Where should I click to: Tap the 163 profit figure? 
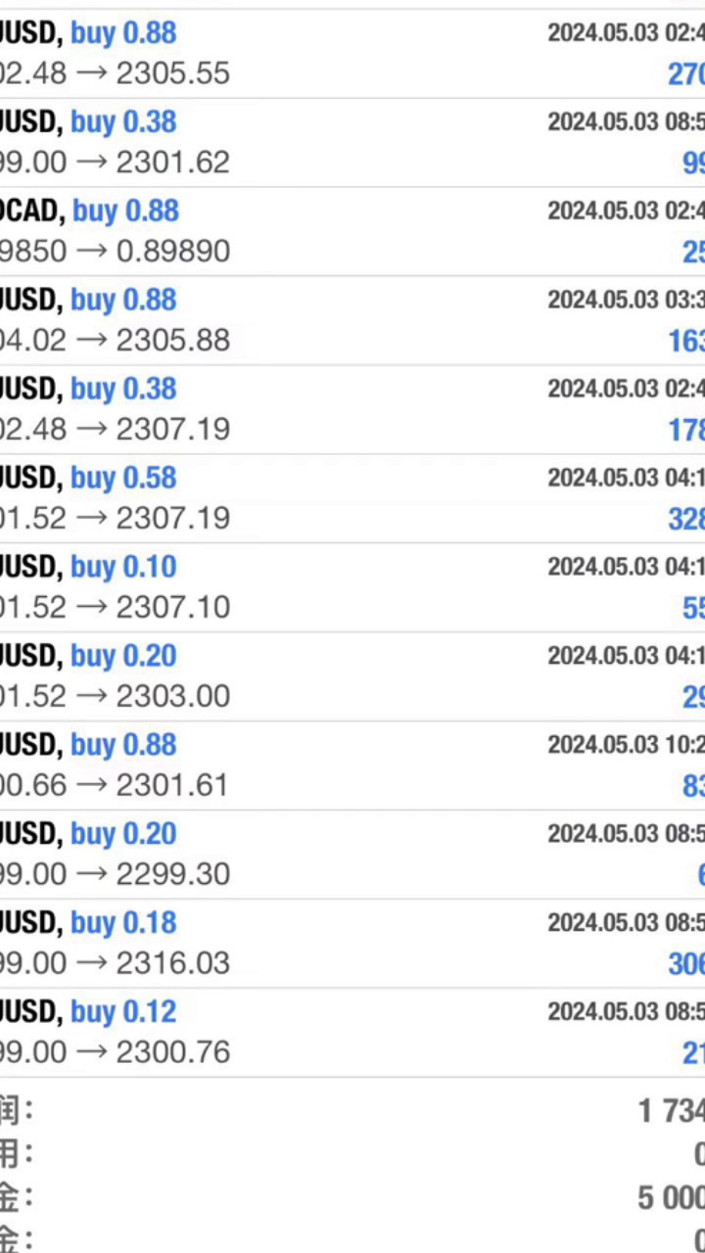(686, 341)
